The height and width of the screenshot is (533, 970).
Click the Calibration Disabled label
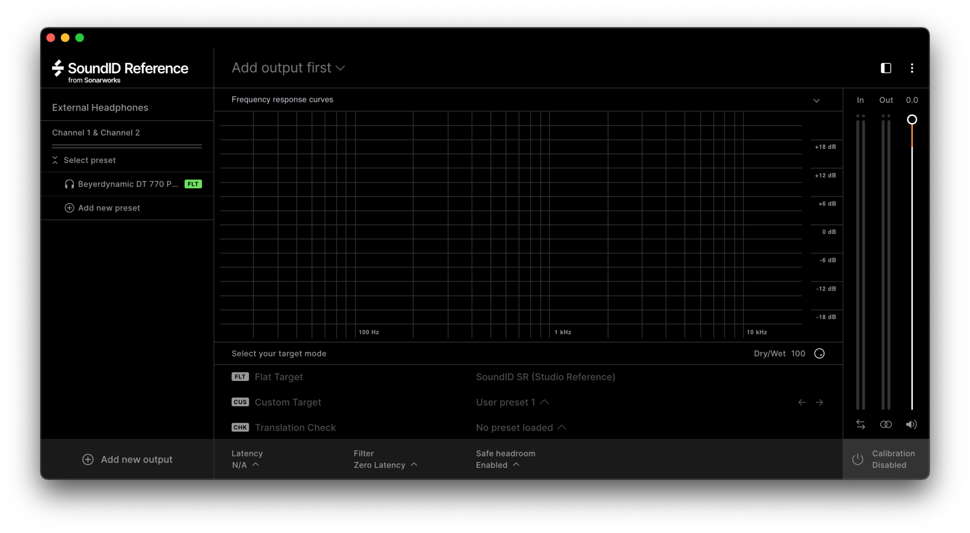click(x=893, y=459)
